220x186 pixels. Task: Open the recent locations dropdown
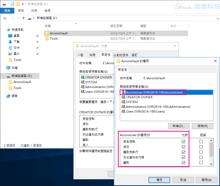tap(18, 18)
